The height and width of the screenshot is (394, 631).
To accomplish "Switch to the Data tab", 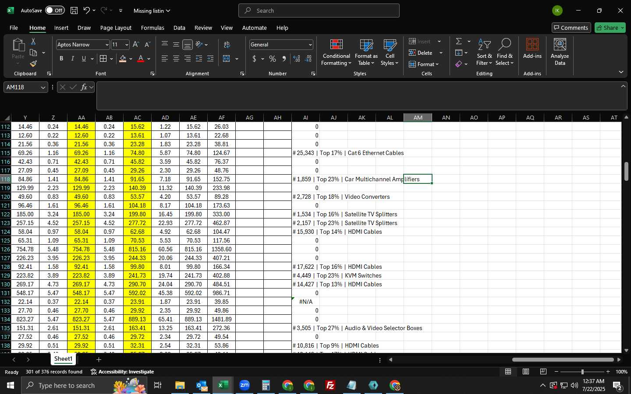I will tap(179, 28).
